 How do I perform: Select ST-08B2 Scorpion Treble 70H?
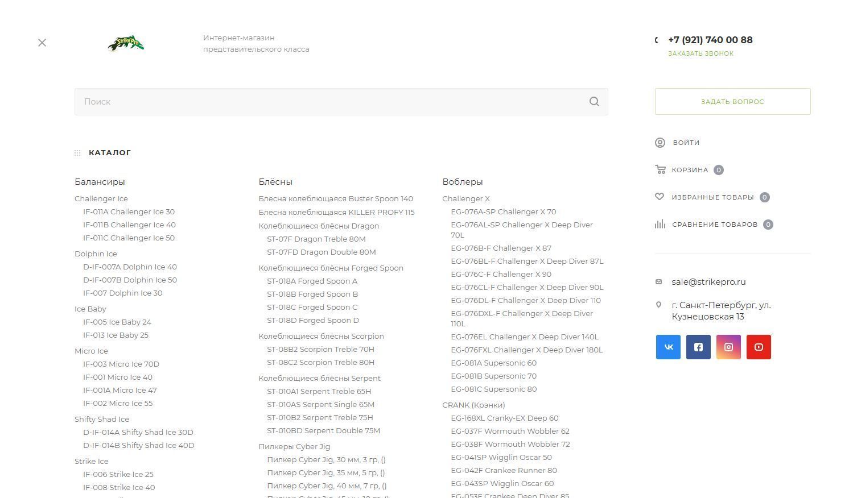[320, 349]
